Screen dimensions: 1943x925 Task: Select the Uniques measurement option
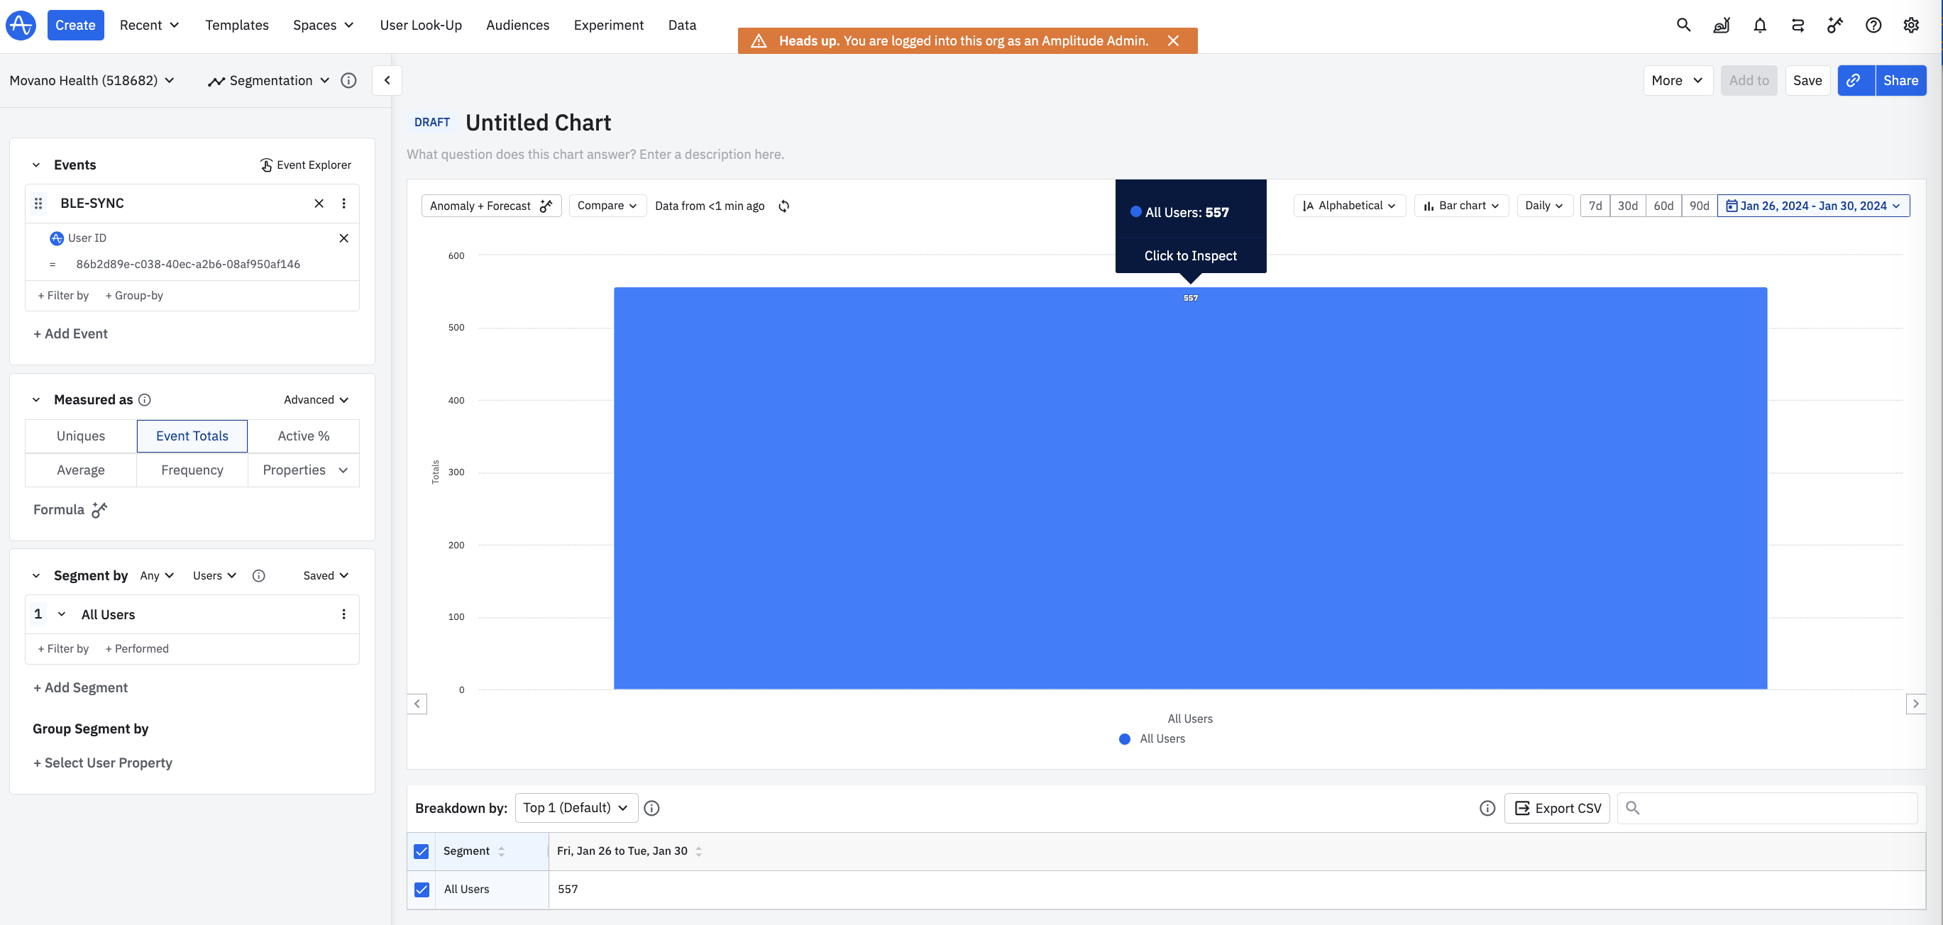(x=81, y=436)
